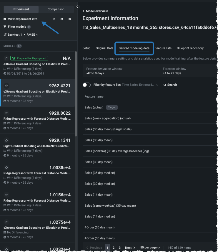
Task: Toggle Filter by feature list switch
Action: [87, 85]
